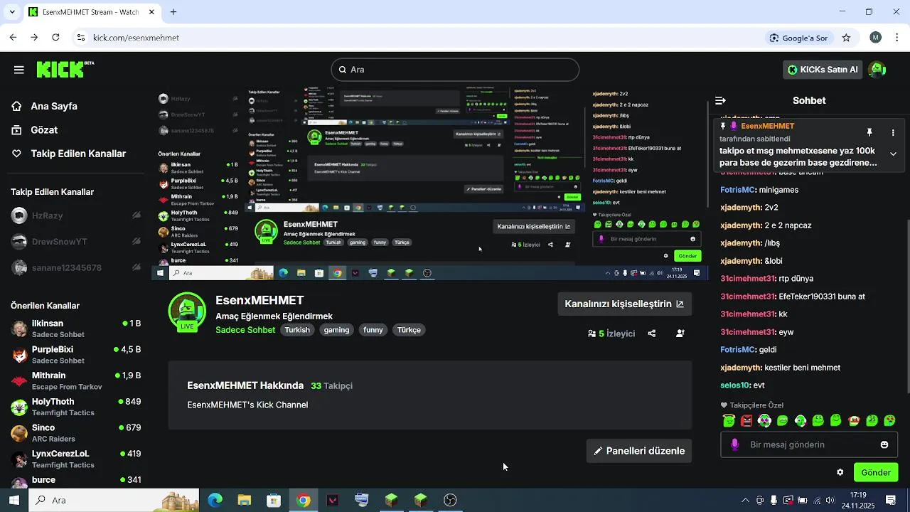Click the stream video preview
The width and height of the screenshot is (910, 512).
430,183
